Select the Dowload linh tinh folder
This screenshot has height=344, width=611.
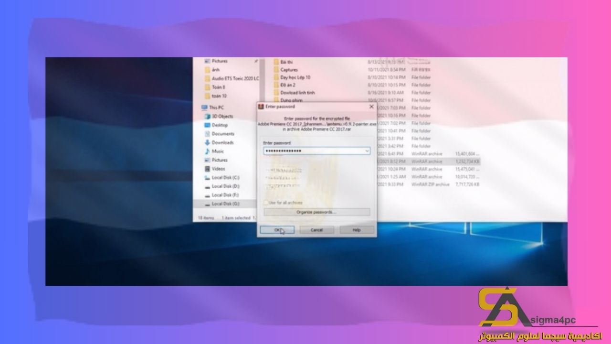tap(298, 93)
